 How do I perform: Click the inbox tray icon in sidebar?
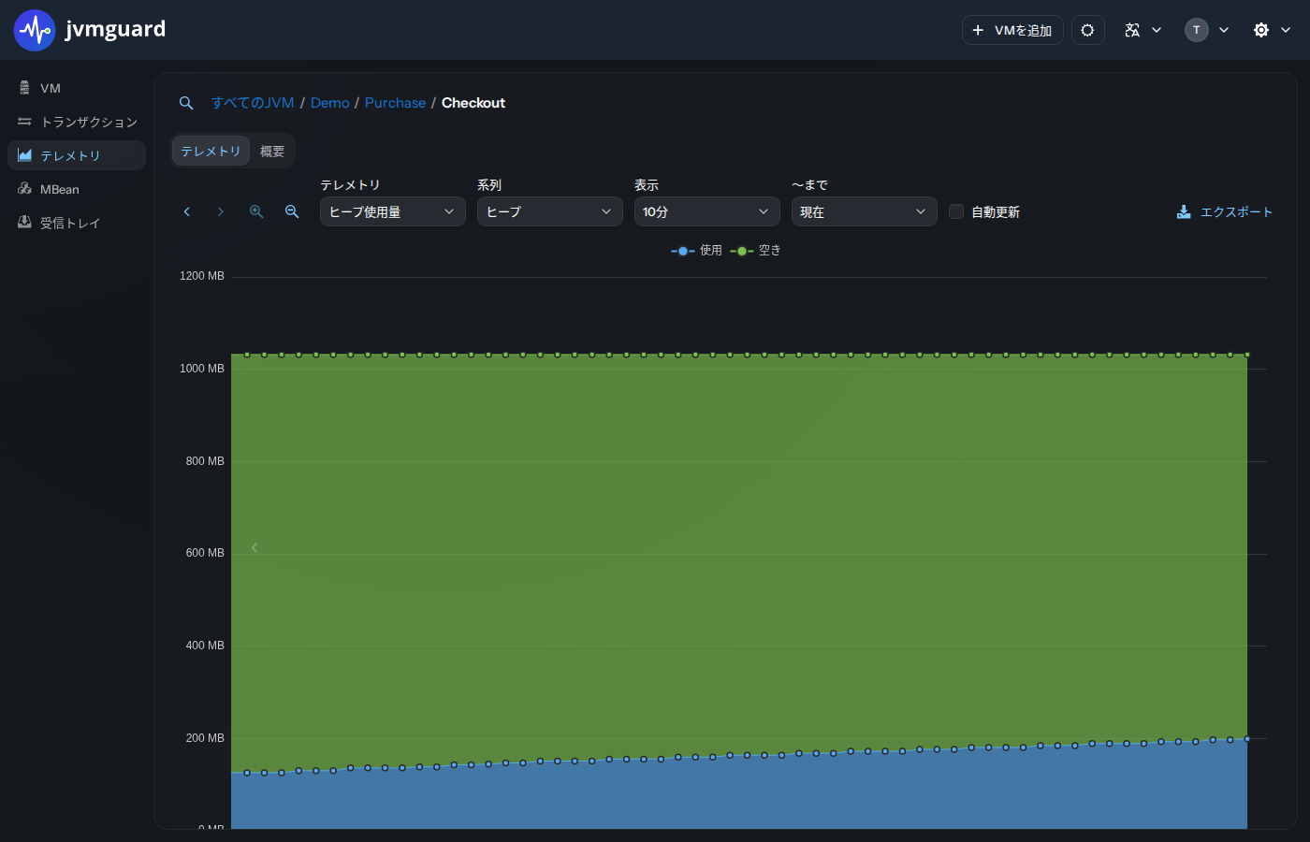tap(24, 223)
